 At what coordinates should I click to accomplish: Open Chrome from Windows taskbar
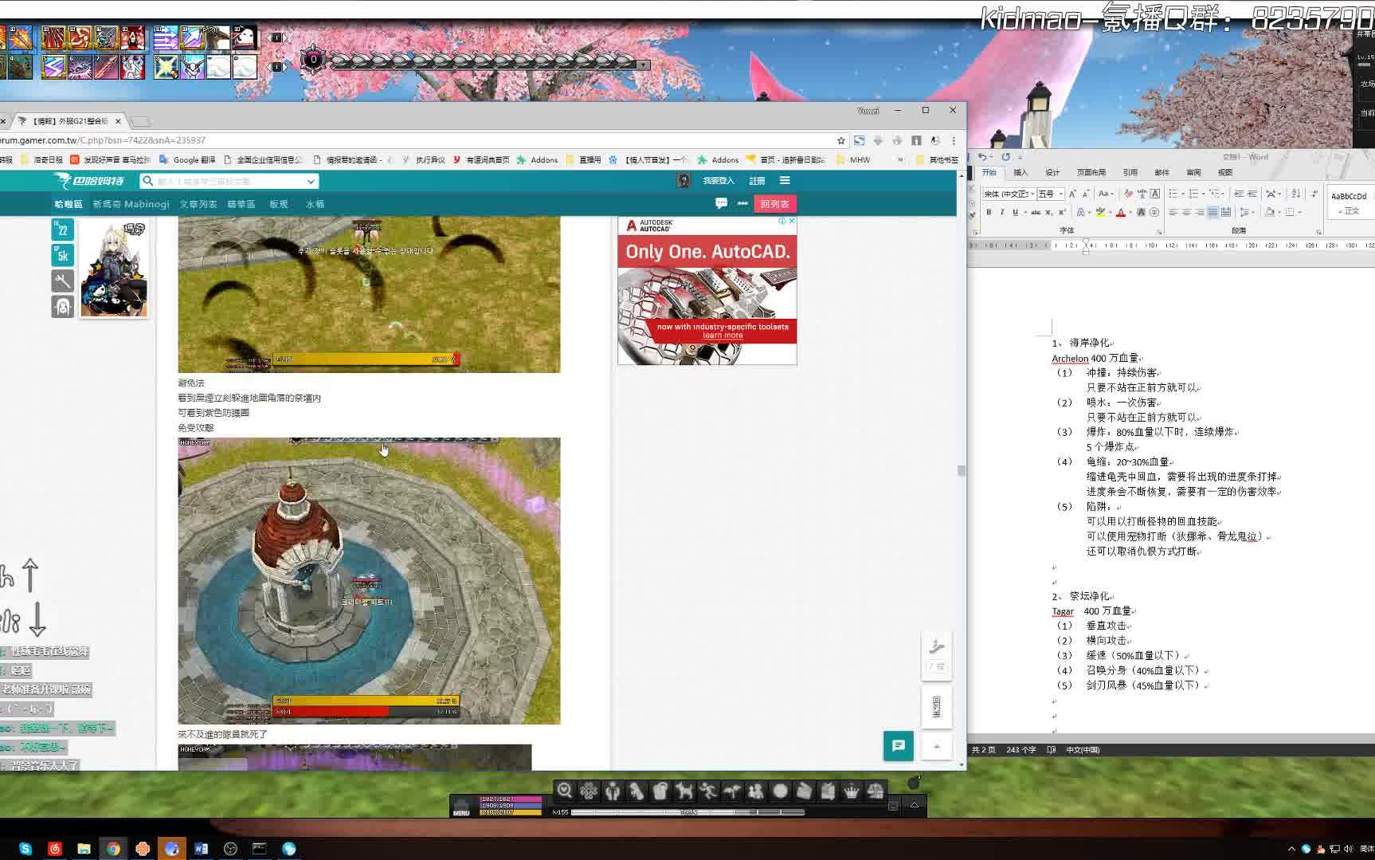tap(113, 849)
